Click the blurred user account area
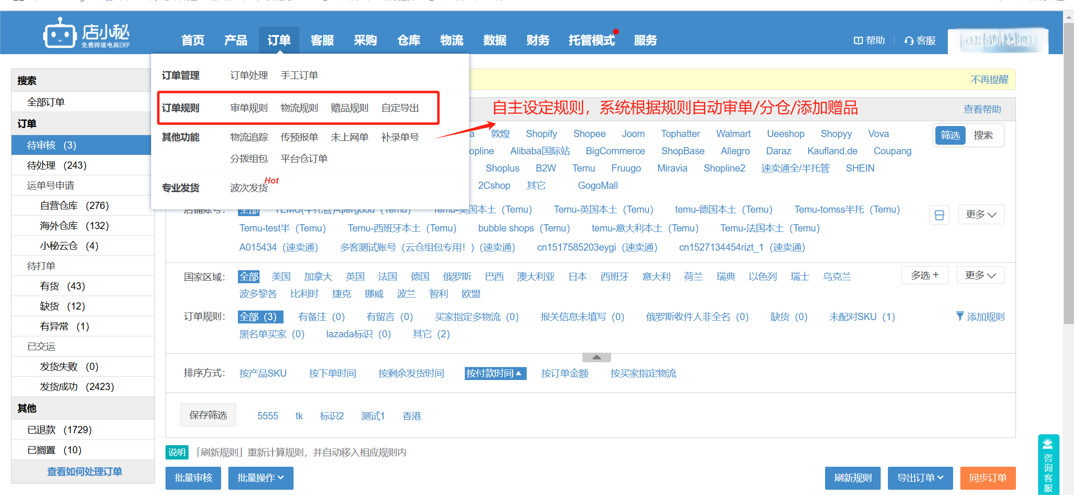This screenshot has height=495, width=1074. pyautogui.click(x=998, y=41)
